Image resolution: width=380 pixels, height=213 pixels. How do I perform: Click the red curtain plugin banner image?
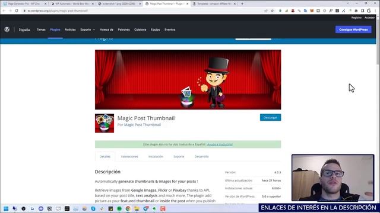point(188,79)
